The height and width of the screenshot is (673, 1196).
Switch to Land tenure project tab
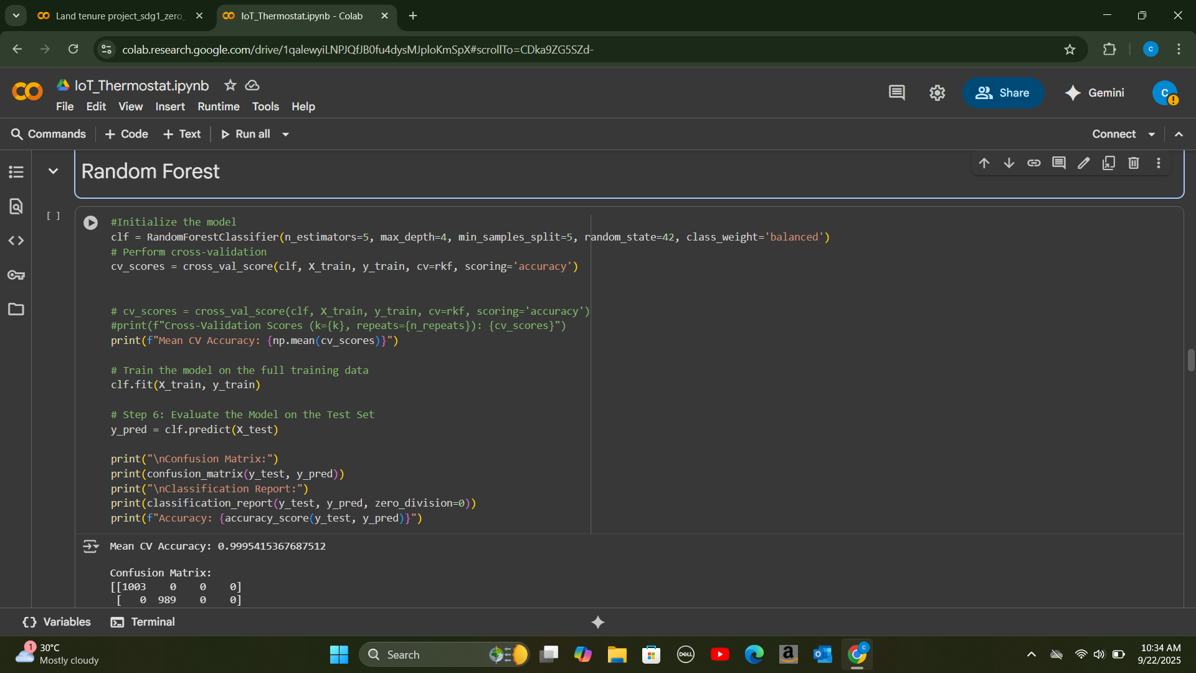[x=118, y=16]
